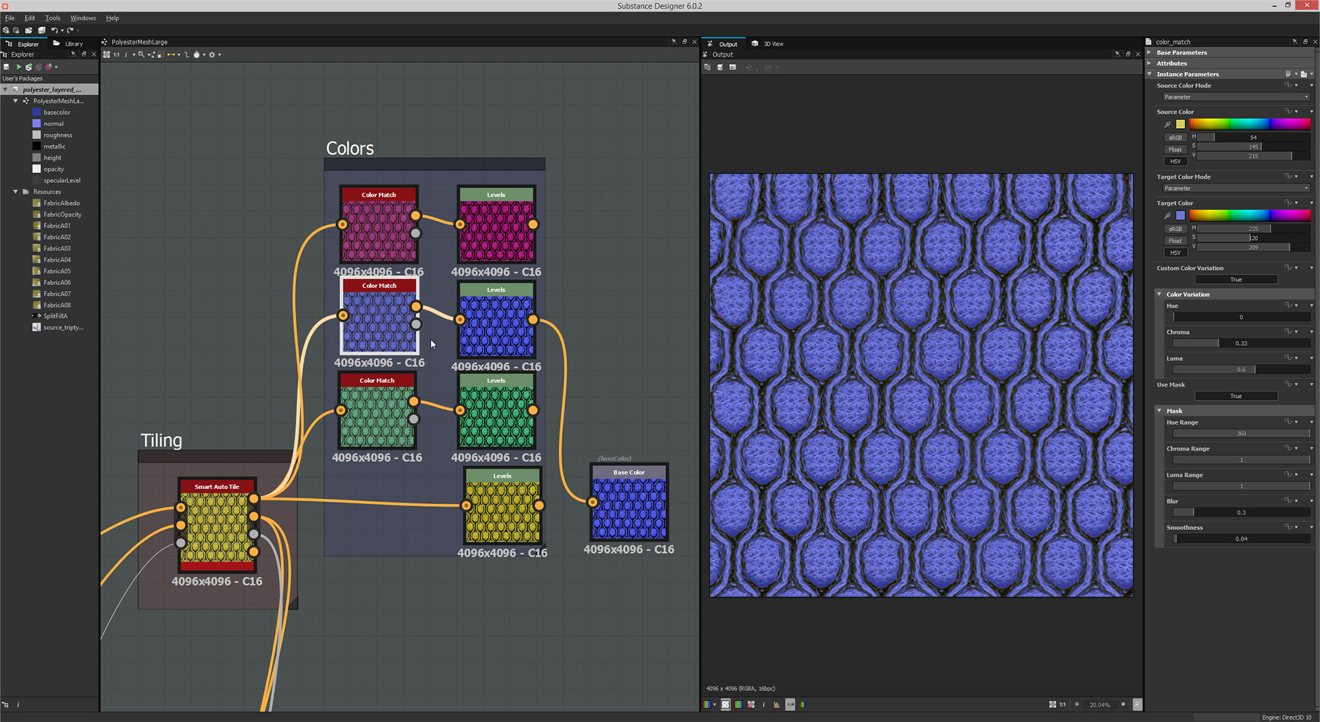Click the undo arrow in main toolbar
Viewport: 1320px width, 722px height.
coord(54,30)
